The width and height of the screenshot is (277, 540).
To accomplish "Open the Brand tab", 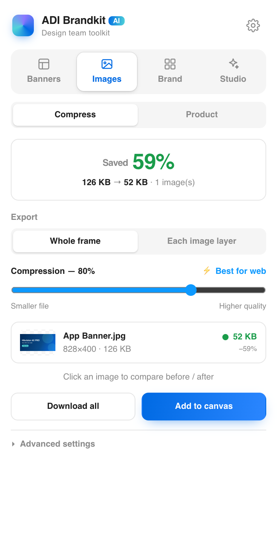I will pyautogui.click(x=170, y=72).
